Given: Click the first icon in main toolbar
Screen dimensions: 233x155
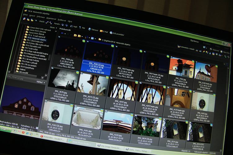Looking at the screenshot, I should point(24,19).
